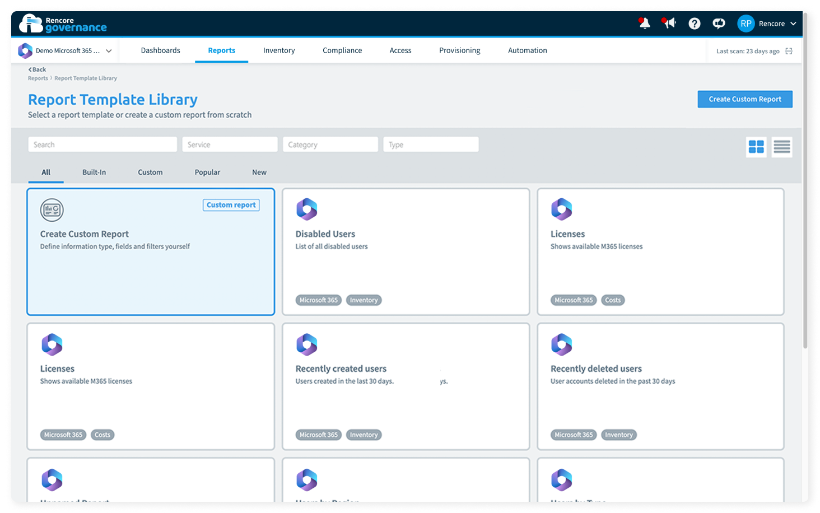The height and width of the screenshot is (513, 820).
Task: Click the Recently created users M365 icon
Action: (307, 344)
